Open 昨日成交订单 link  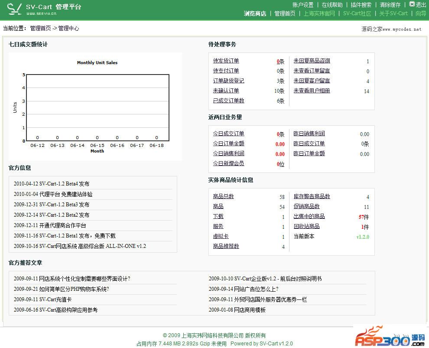[309, 143]
